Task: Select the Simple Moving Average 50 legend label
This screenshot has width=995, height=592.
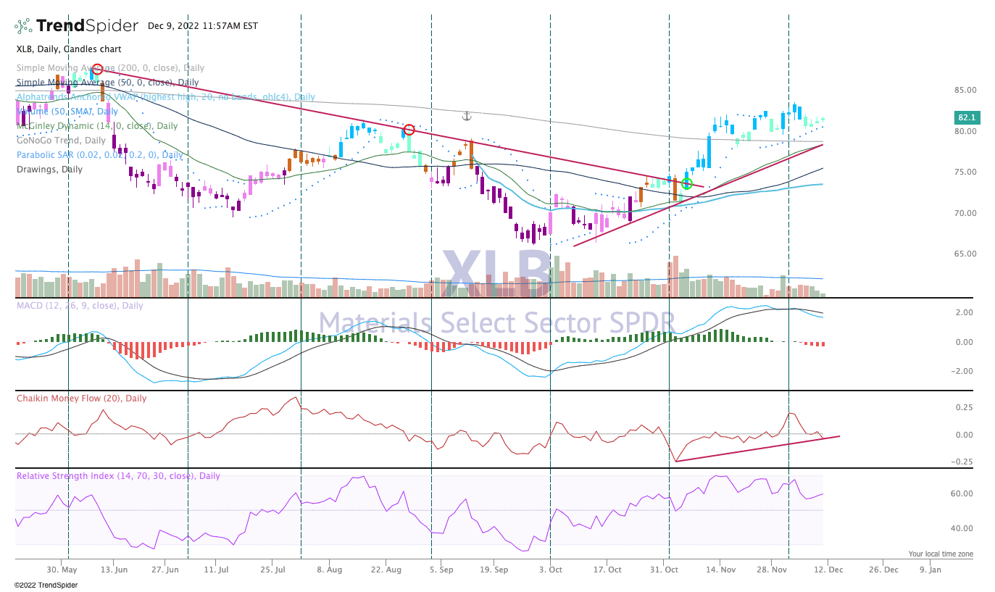Action: [107, 83]
